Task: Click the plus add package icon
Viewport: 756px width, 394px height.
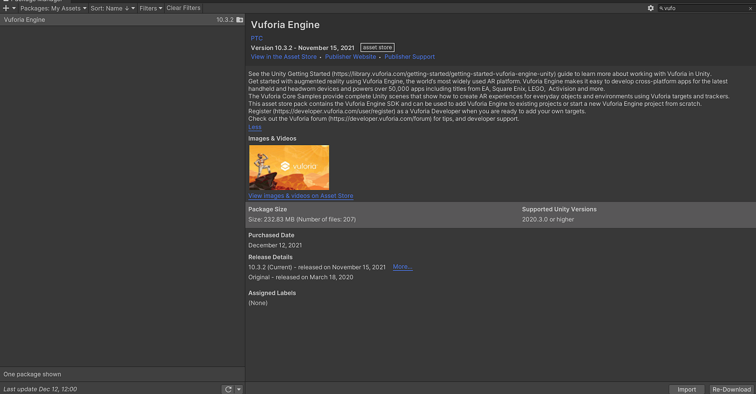Action: (6, 8)
